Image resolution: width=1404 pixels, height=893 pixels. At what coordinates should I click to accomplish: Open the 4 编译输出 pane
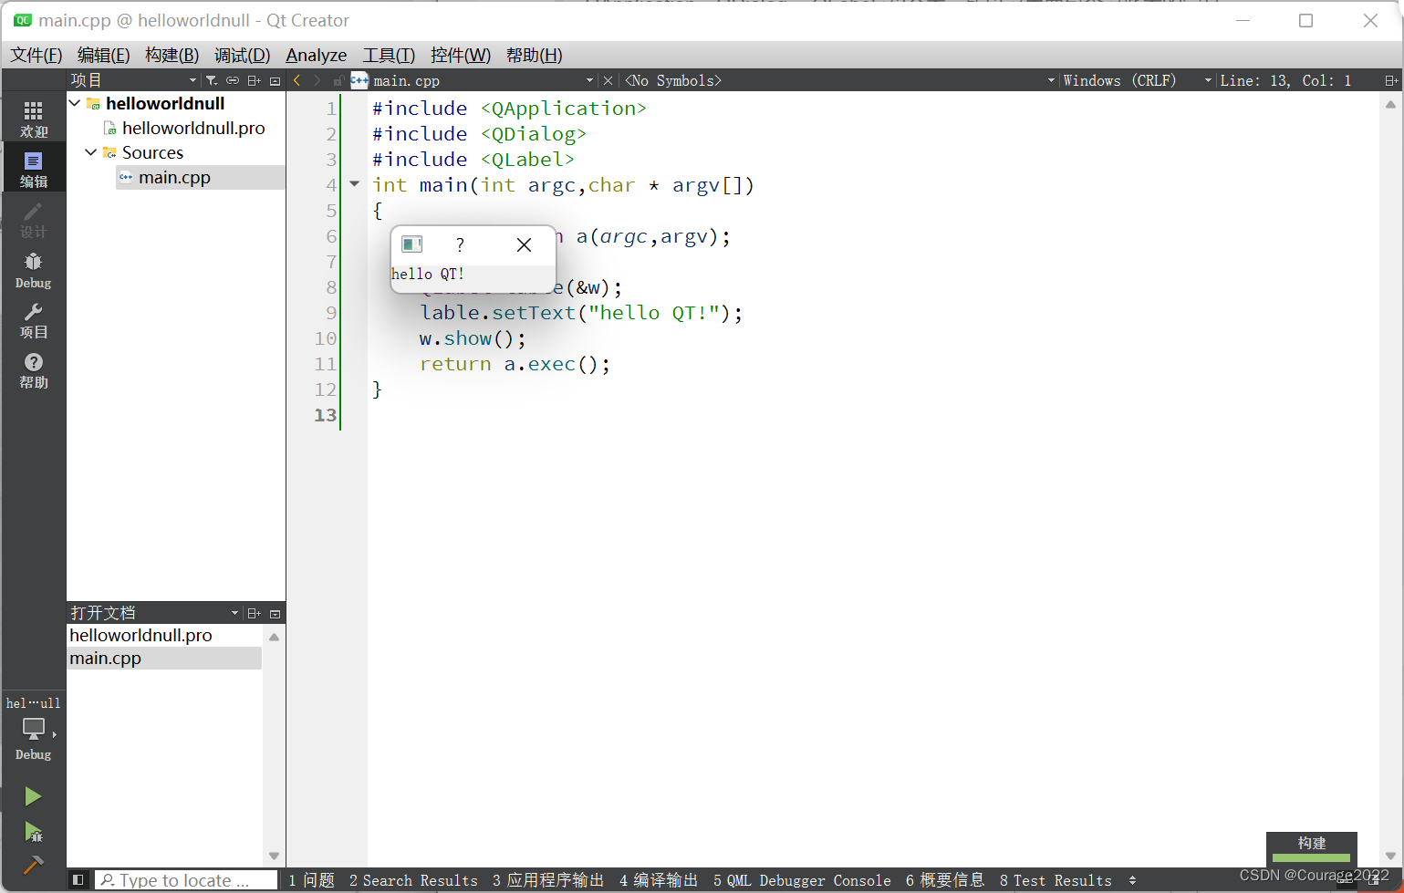click(659, 880)
